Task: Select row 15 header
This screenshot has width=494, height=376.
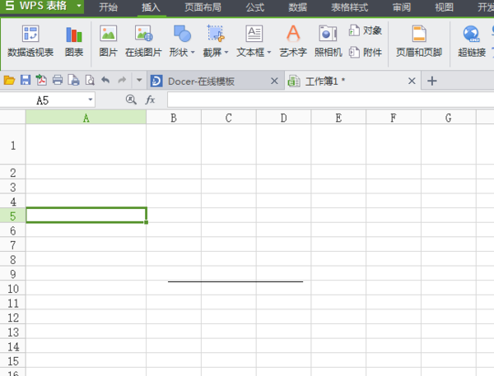Action: tap(13, 360)
